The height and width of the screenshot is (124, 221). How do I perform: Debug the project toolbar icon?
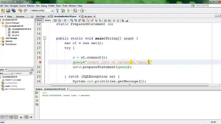[75, 11]
